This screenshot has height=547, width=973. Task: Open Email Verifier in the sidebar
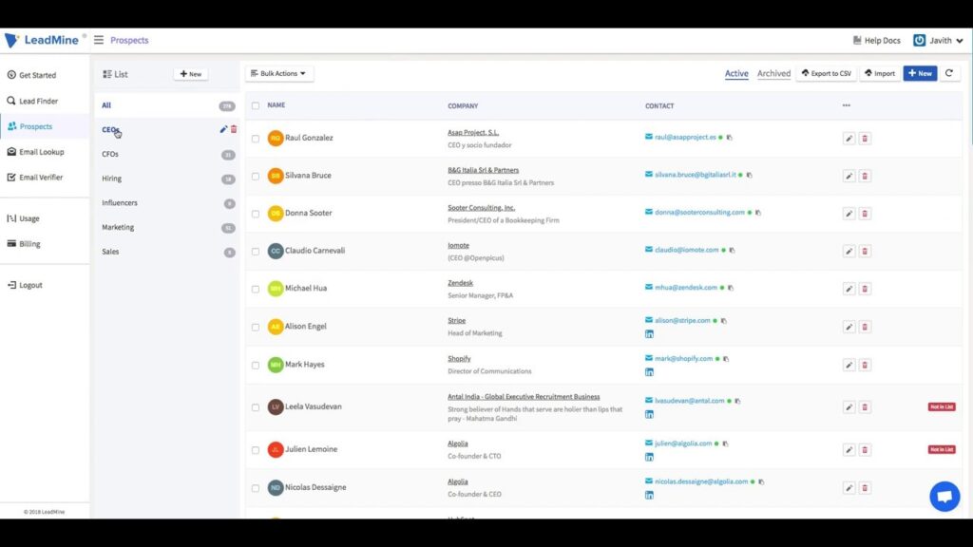pos(41,177)
